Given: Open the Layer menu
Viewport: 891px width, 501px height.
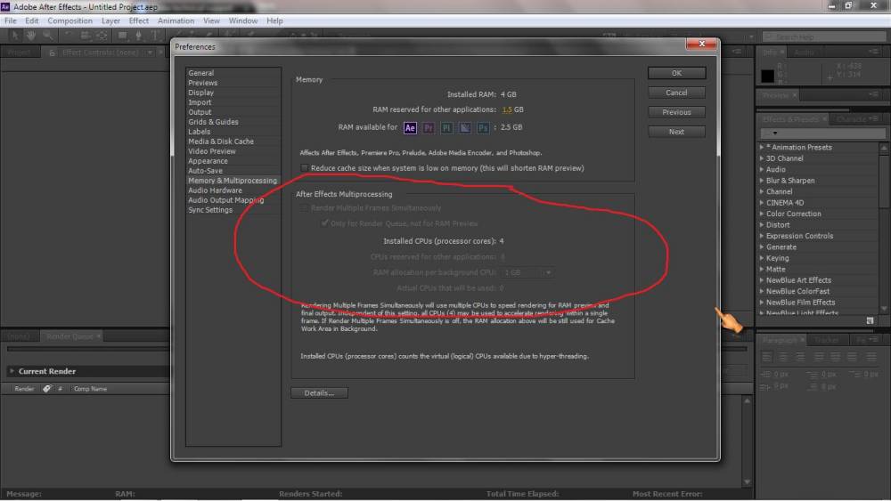Looking at the screenshot, I should point(110,20).
